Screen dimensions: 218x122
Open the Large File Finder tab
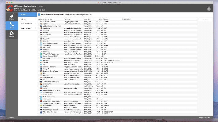point(26,28)
